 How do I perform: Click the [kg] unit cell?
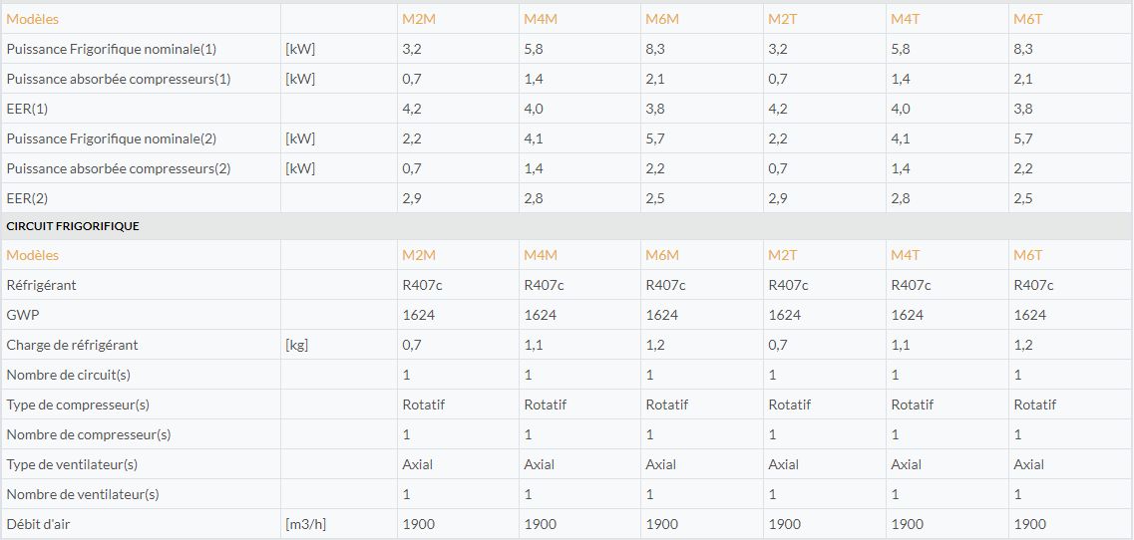click(296, 345)
